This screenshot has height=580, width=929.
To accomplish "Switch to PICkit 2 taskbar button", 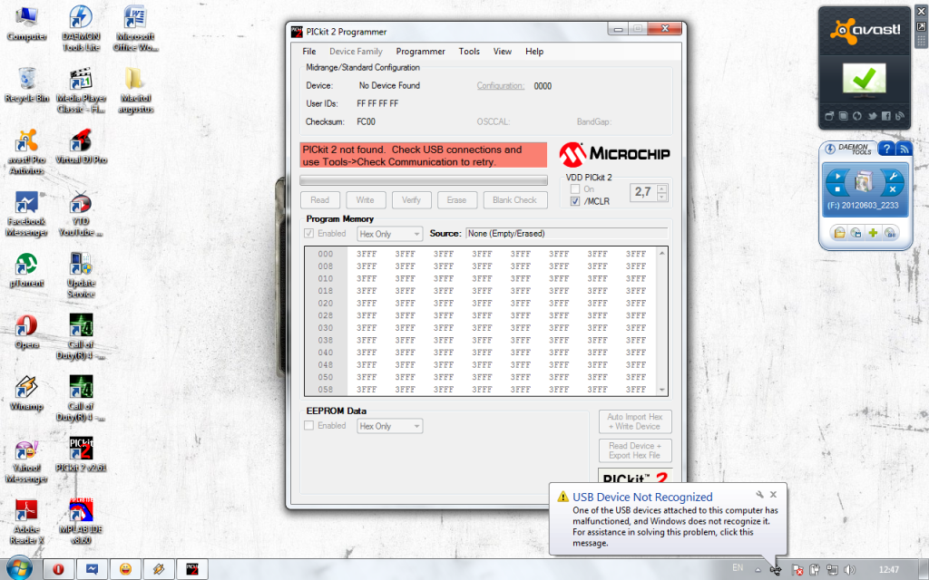I will 192,569.
